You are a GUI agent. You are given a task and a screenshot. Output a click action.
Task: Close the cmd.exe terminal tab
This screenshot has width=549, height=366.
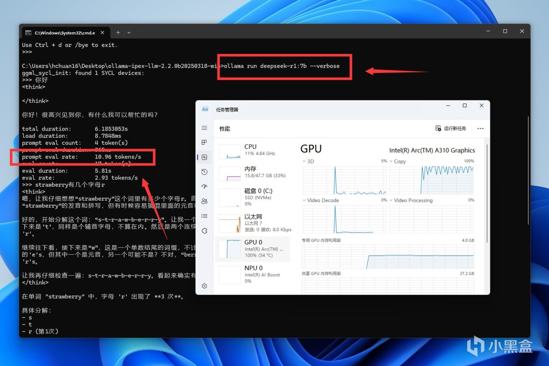pos(103,33)
